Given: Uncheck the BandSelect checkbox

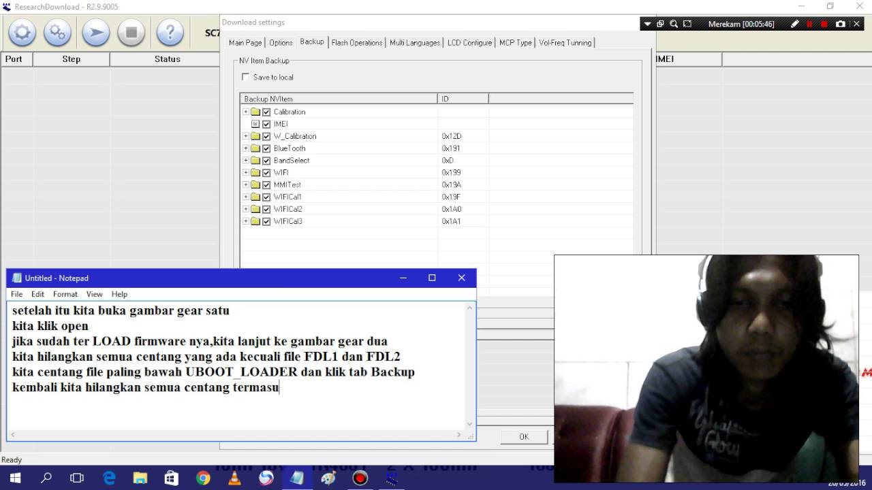Looking at the screenshot, I should click(x=266, y=161).
